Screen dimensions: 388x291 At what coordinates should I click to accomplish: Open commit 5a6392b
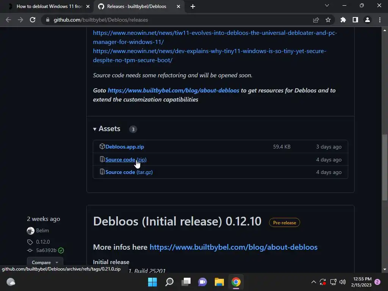(x=46, y=250)
